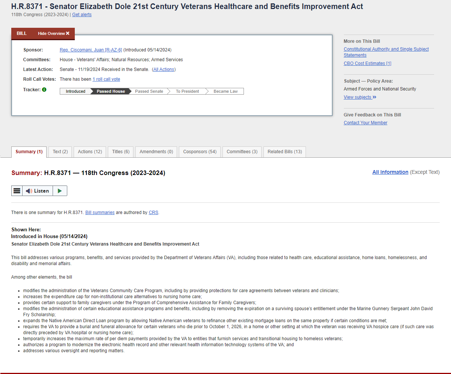Click the BILL label tab
The image size is (451, 374).
tap(22, 33)
